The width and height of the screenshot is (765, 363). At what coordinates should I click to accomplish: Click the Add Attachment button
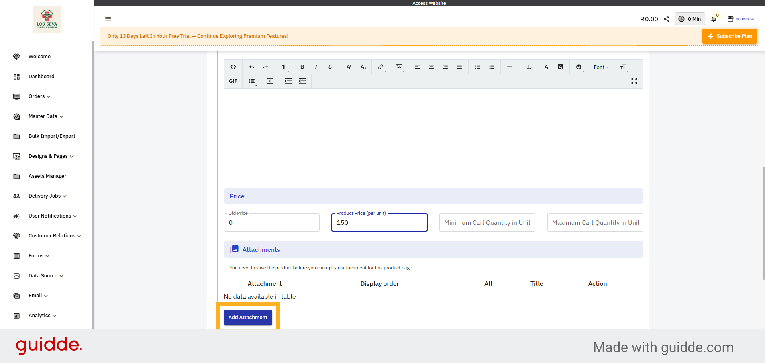[x=247, y=318]
